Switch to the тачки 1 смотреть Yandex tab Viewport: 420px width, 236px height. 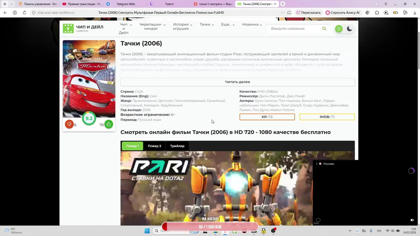[213, 4]
